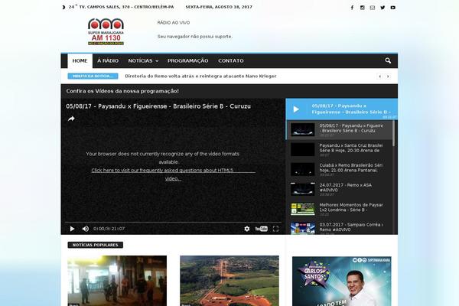Click the email envelope icon
The height and width of the screenshot is (306, 459).
tap(373, 8)
